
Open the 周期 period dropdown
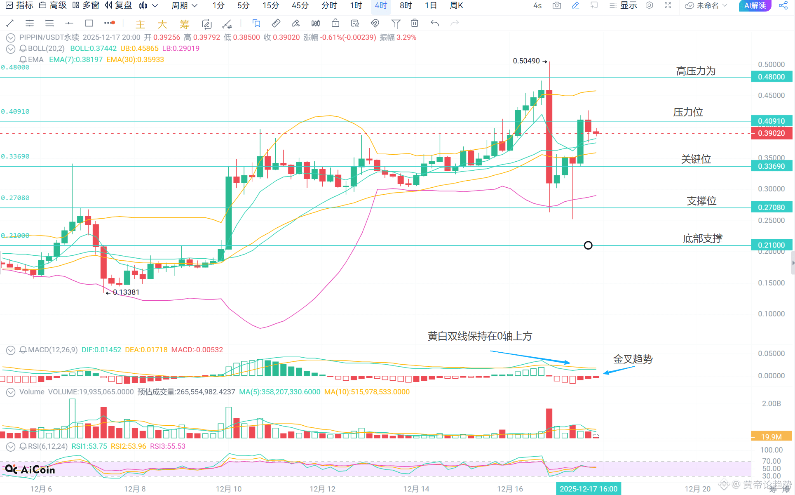click(184, 6)
